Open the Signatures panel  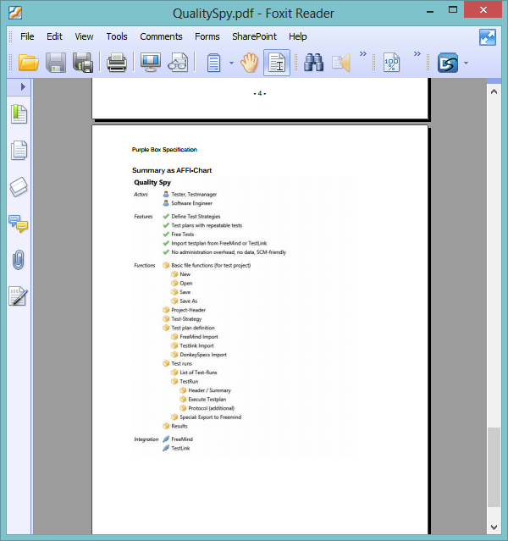19,296
